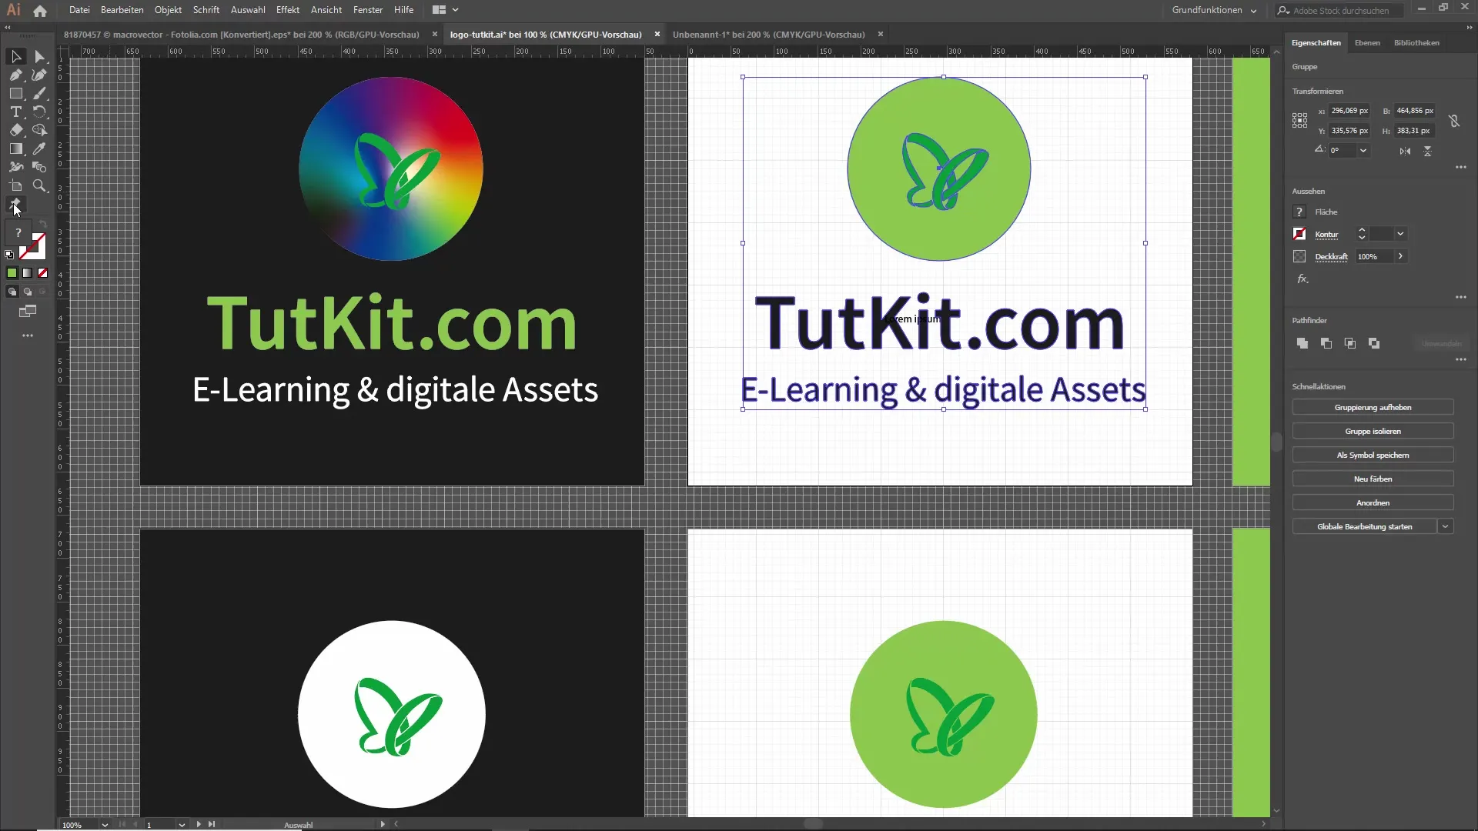This screenshot has width=1478, height=831.
Task: Select the Rectangle tool
Action: (15, 93)
